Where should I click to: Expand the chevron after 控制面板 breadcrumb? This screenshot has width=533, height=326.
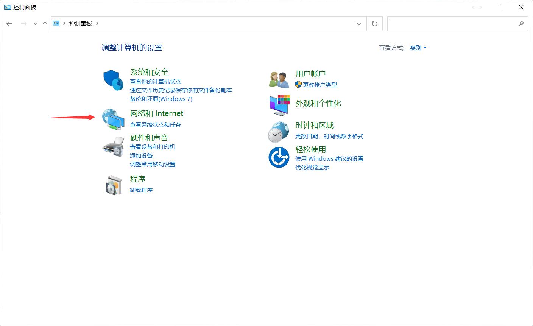pyautogui.click(x=97, y=23)
